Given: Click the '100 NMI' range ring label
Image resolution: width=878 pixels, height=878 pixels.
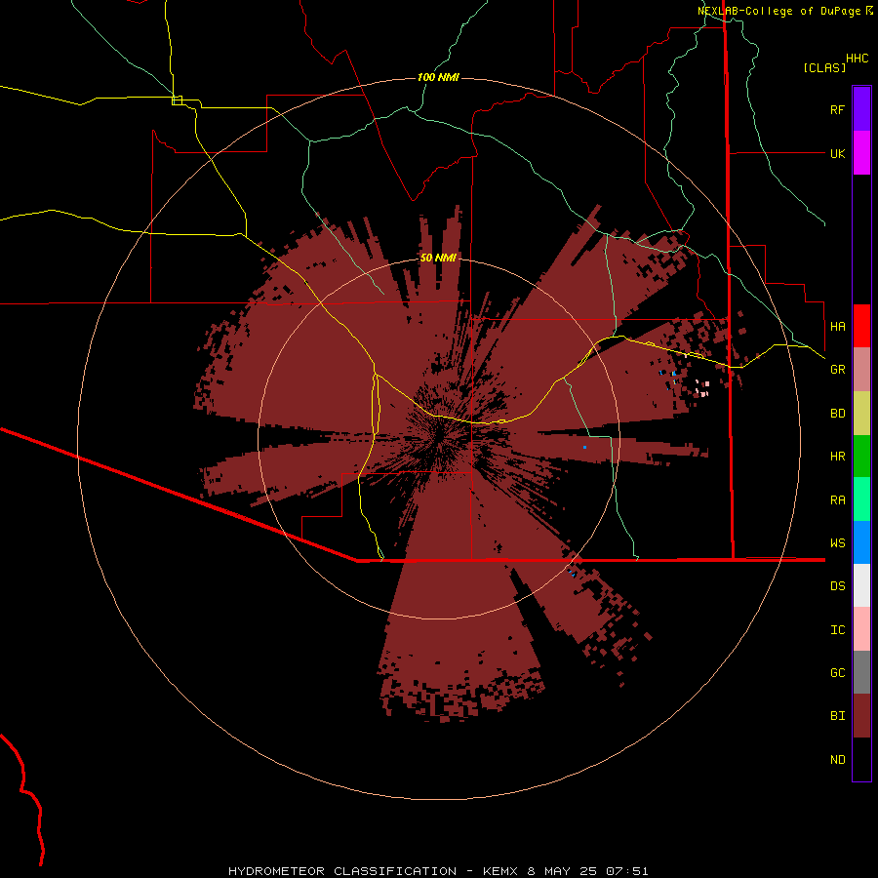Looking at the screenshot, I should [x=438, y=77].
